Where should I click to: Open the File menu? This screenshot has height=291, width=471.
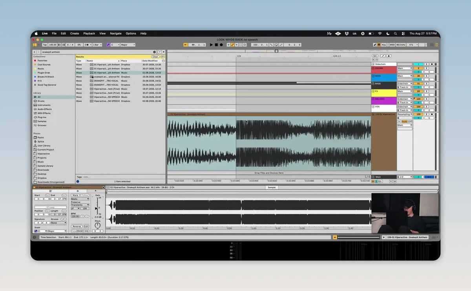pyautogui.click(x=54, y=34)
